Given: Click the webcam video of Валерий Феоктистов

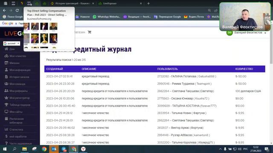Looking at the screenshot, I should coord(245,17).
